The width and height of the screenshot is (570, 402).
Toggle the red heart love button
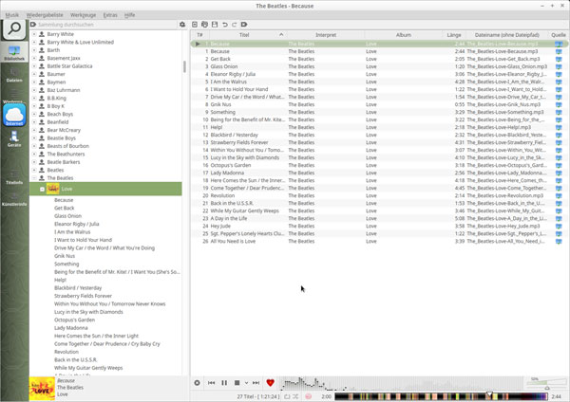pyautogui.click(x=271, y=382)
